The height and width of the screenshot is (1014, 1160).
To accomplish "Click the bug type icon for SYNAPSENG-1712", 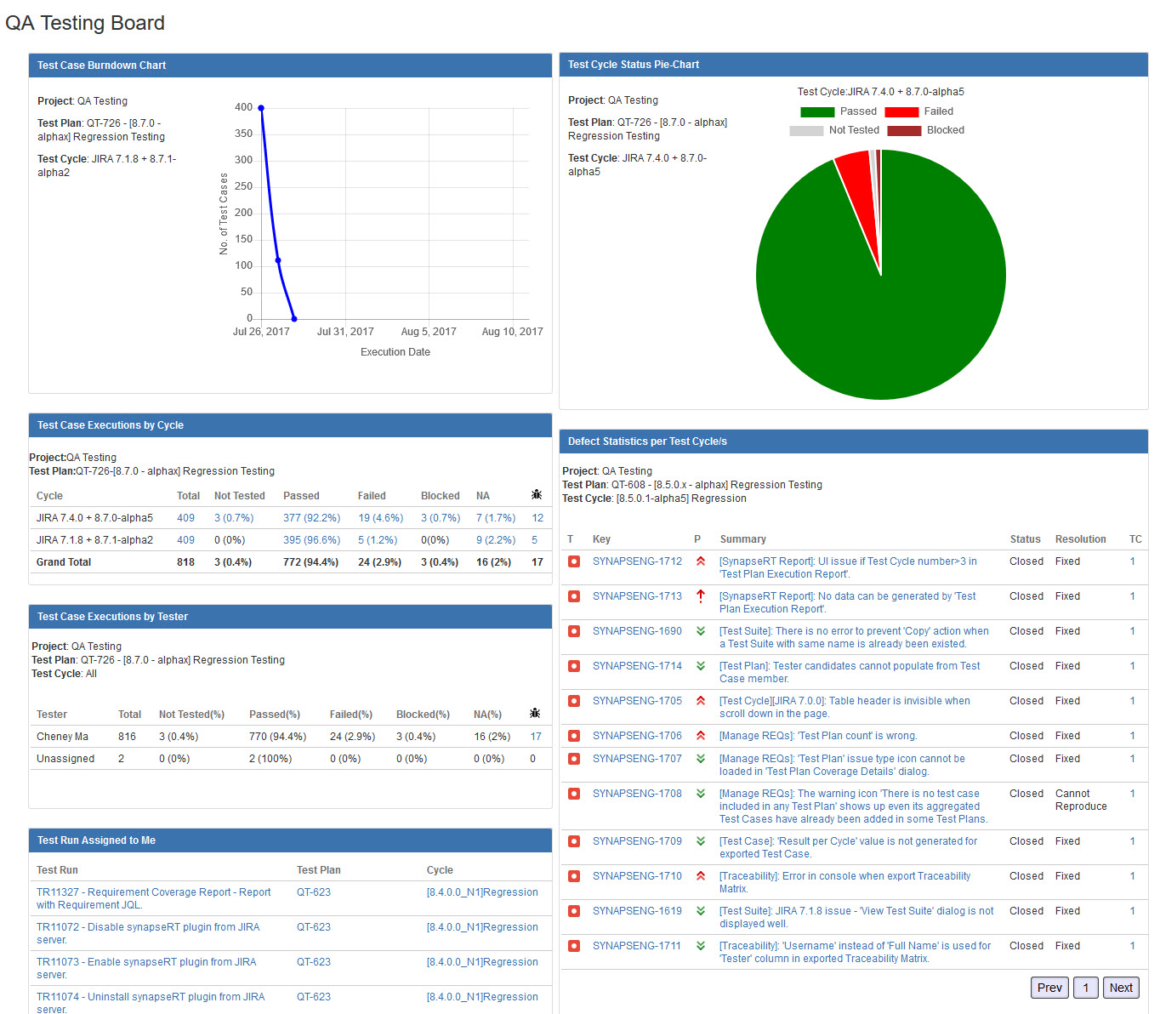I will (574, 561).
